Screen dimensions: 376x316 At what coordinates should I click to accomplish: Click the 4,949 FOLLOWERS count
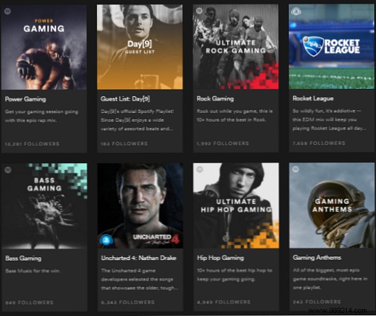(224, 302)
